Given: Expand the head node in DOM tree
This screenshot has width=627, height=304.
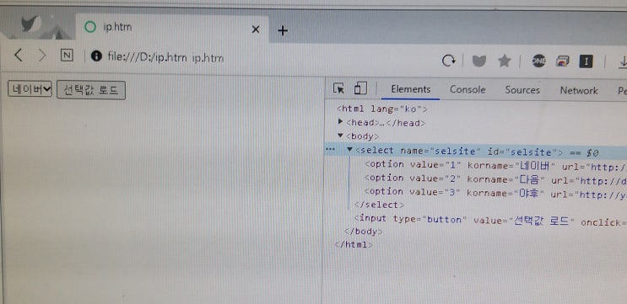Looking at the screenshot, I should (x=340, y=121).
